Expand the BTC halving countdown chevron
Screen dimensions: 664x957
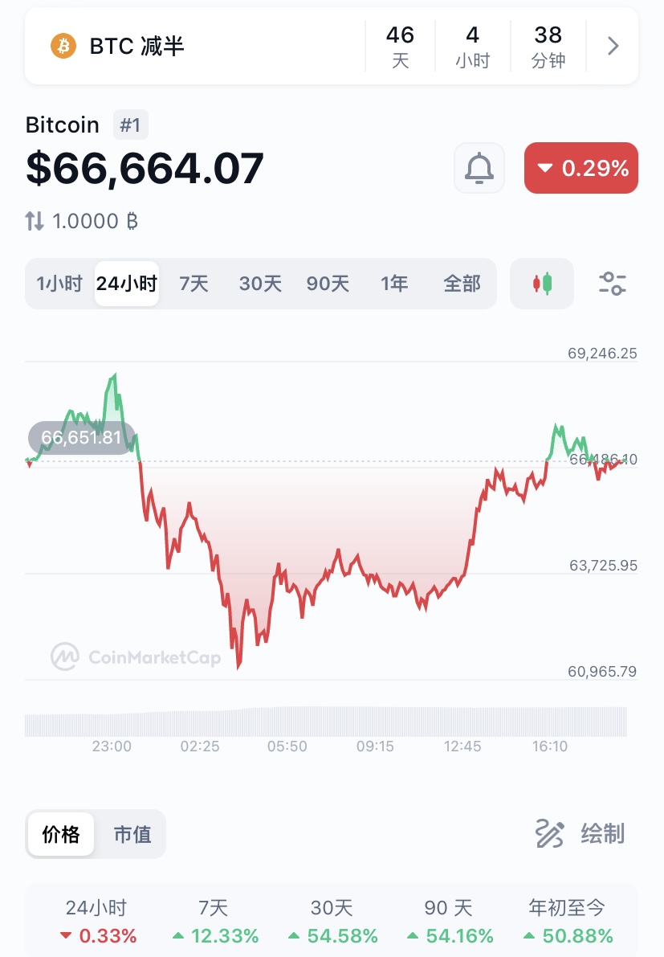pyautogui.click(x=613, y=46)
